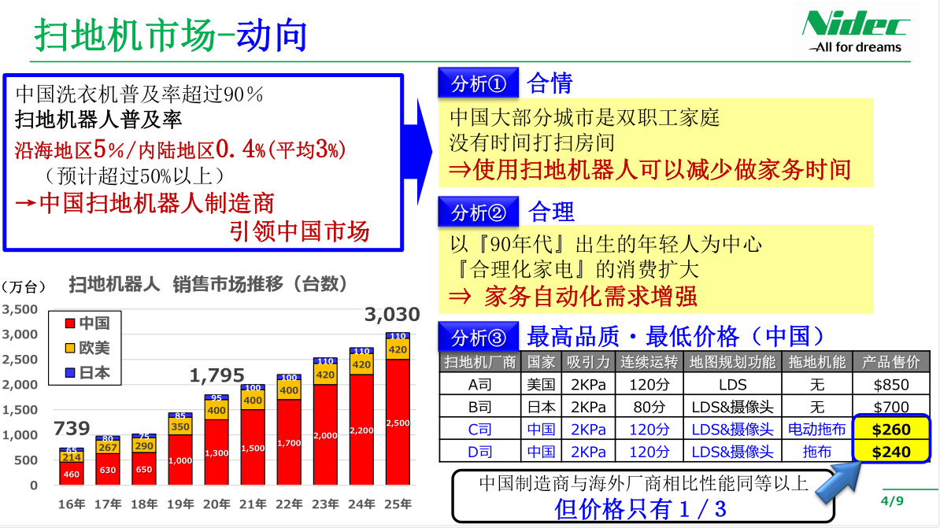The image size is (940, 528).
Task: Select the 地图规划功能 table header
Action: (732, 362)
